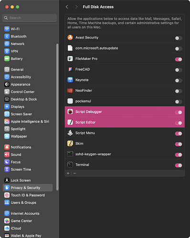Enable Full Disk Access for Avast Security
This screenshot has width=190, height=238.
179,38
